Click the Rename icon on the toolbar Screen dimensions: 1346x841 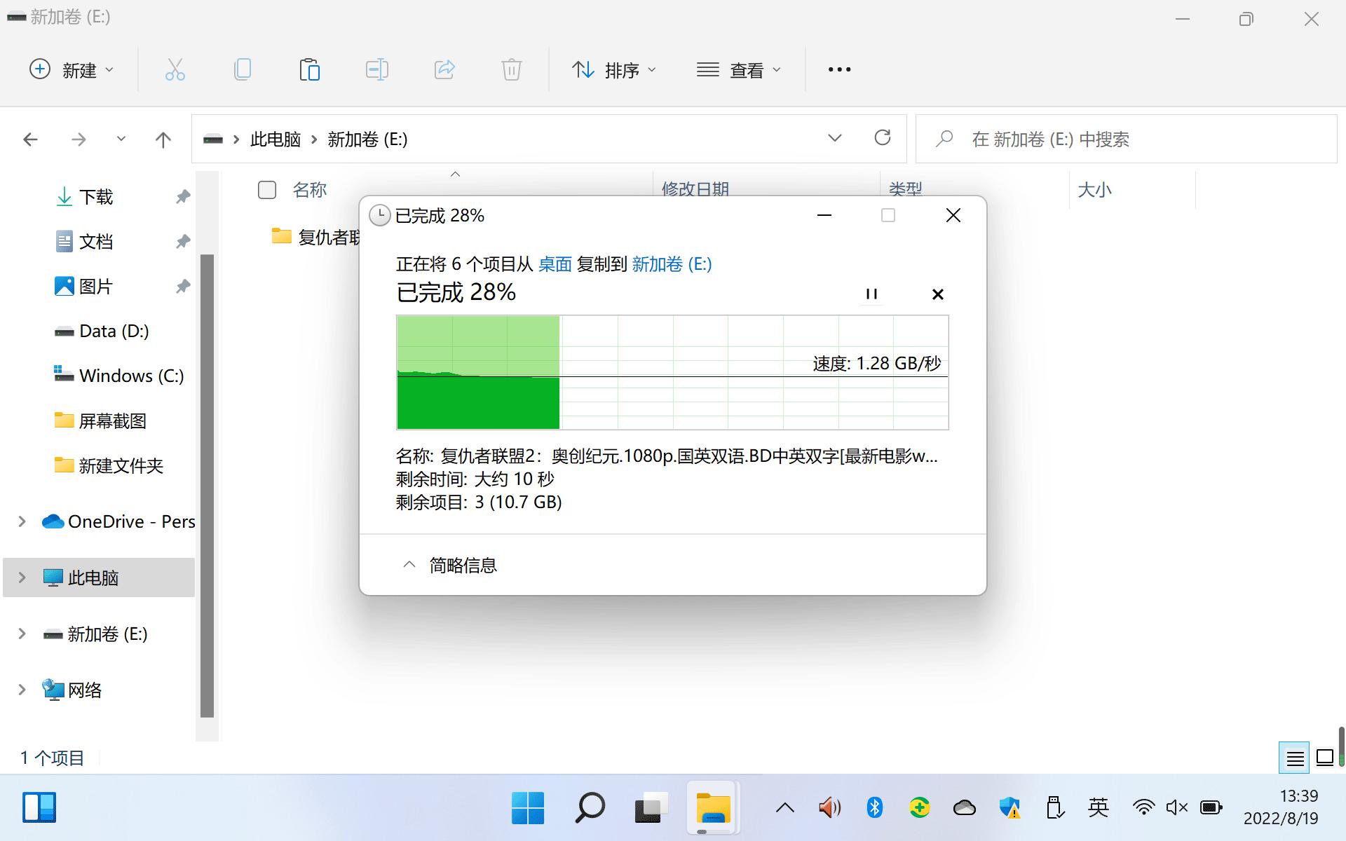tap(376, 69)
